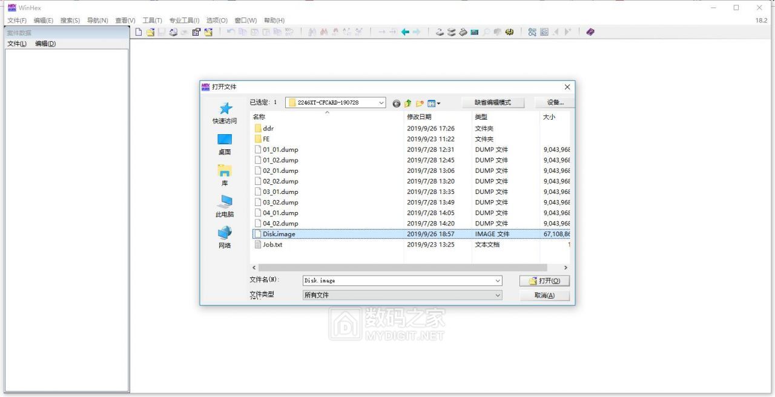Click the 取消(A) cancel button
Image resolution: width=775 pixels, height=397 pixels.
coord(544,295)
